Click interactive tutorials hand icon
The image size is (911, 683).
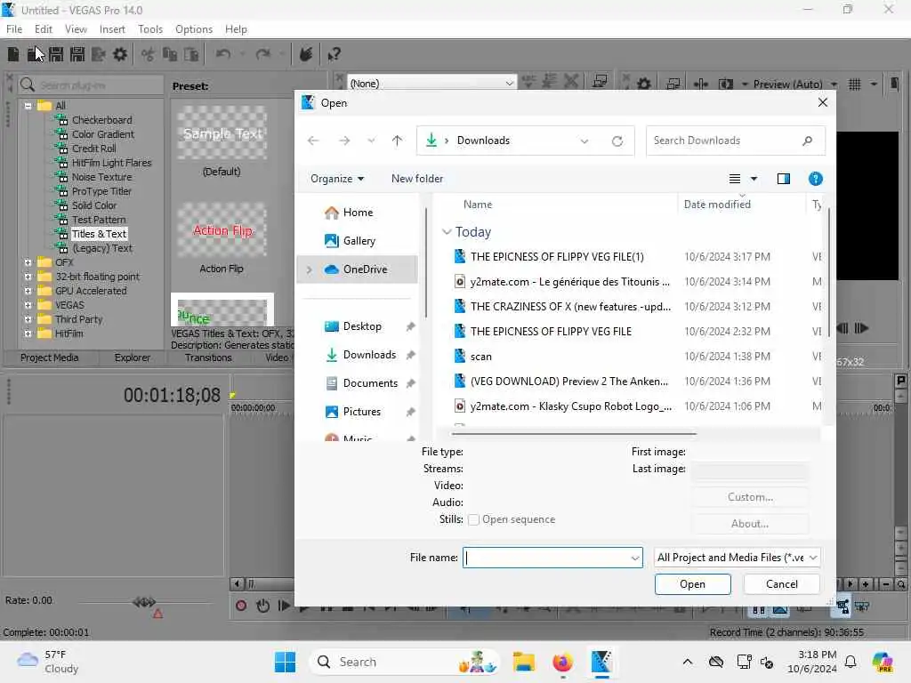(306, 54)
